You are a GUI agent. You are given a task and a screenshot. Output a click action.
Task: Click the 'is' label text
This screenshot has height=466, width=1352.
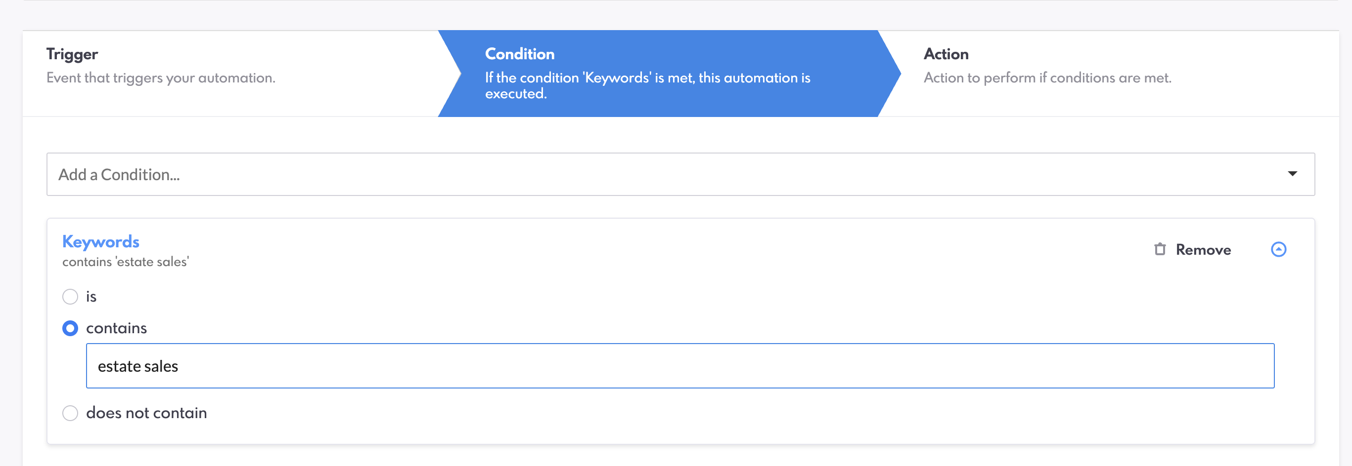(91, 297)
